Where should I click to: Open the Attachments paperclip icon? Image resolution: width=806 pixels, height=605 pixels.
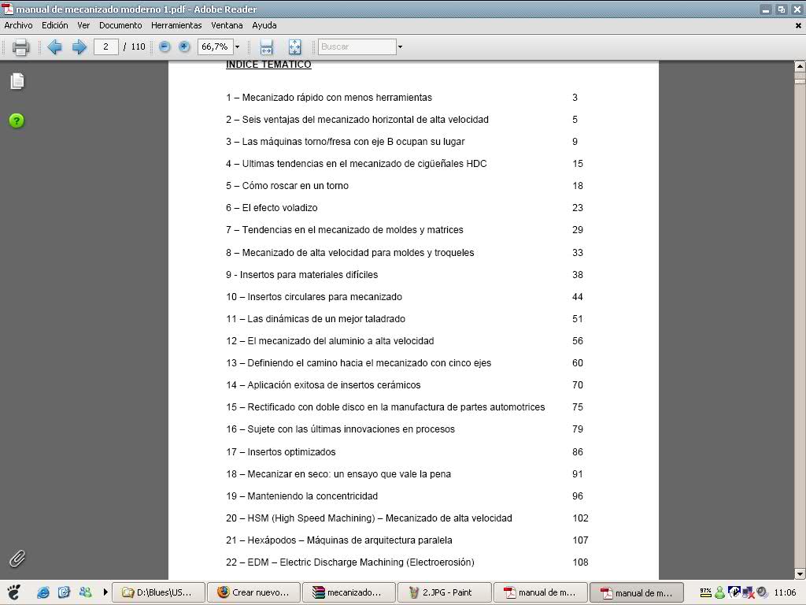tap(17, 559)
